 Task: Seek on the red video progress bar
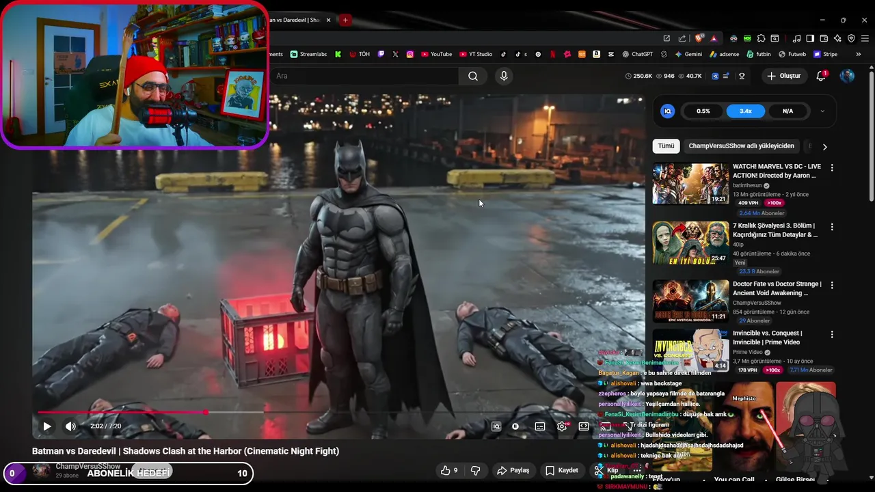pos(122,412)
